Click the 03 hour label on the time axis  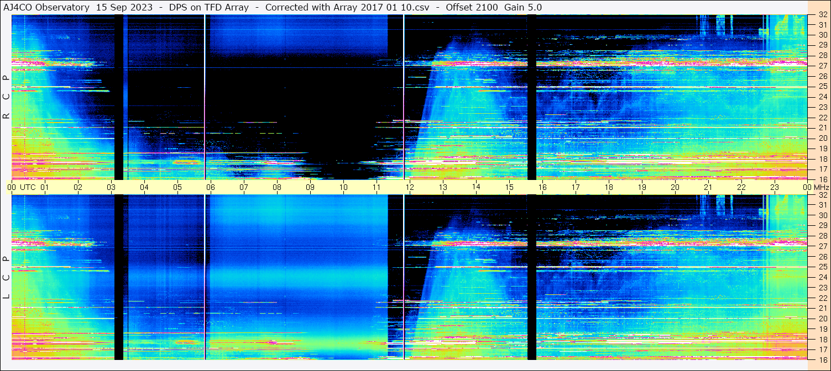[111, 187]
